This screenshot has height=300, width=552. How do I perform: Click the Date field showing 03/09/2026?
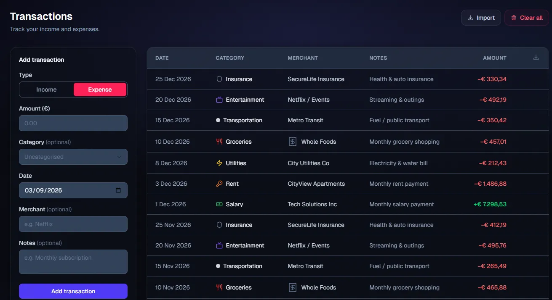(x=73, y=190)
